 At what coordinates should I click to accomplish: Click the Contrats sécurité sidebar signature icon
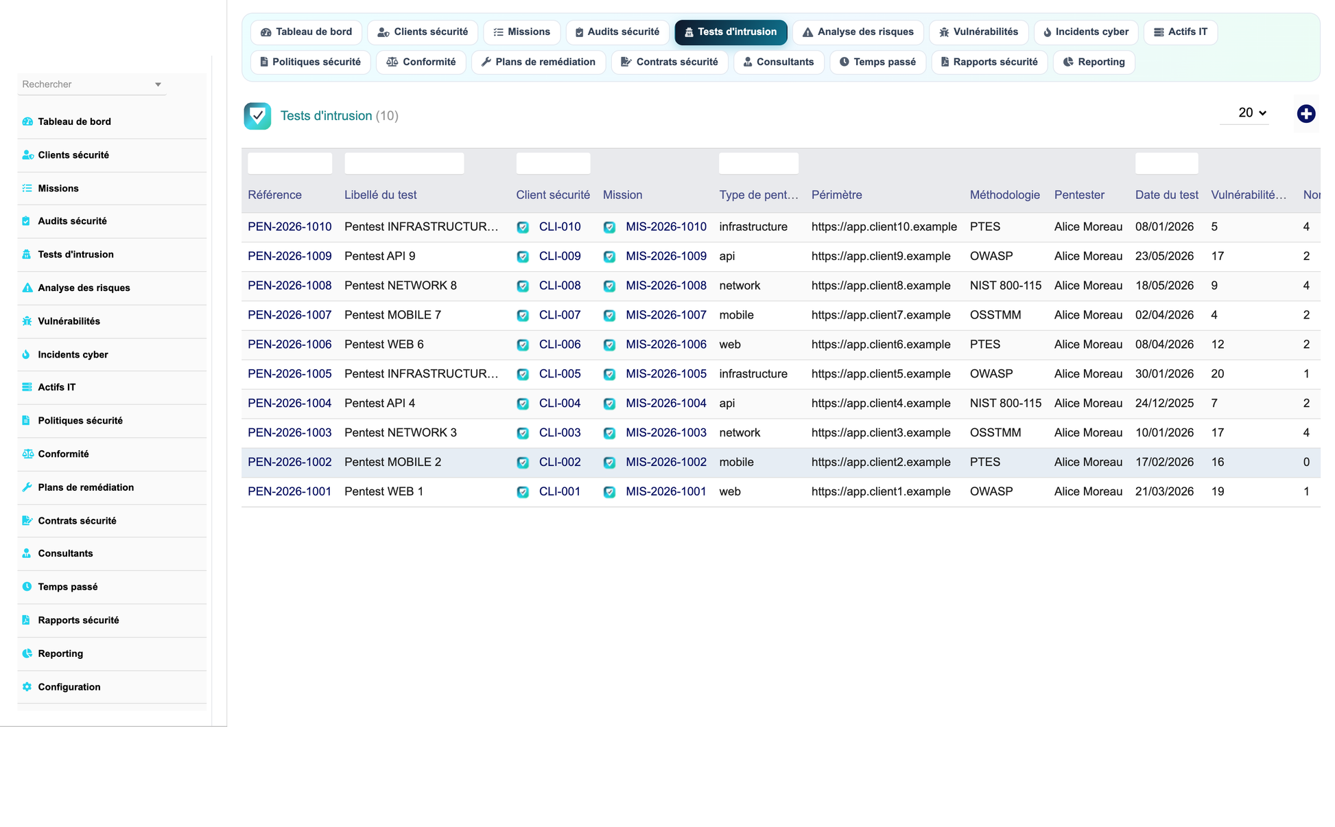[27, 520]
